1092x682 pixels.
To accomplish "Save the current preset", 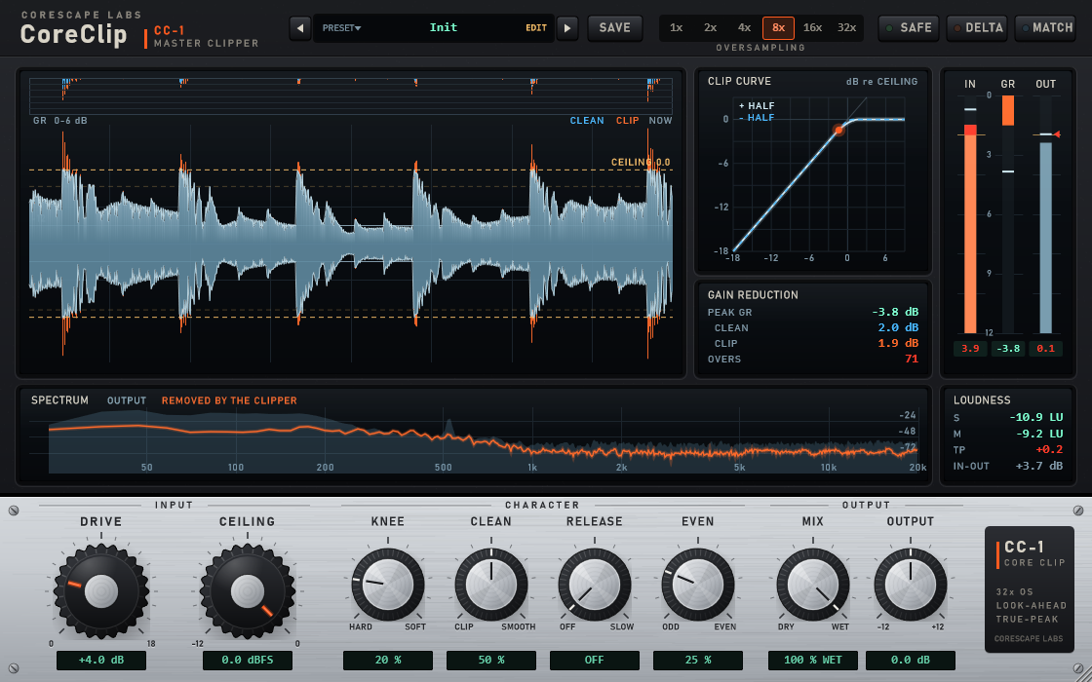I will tap(615, 28).
